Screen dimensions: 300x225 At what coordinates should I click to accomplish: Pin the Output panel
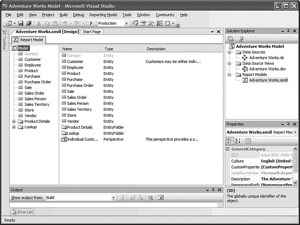click(x=213, y=190)
